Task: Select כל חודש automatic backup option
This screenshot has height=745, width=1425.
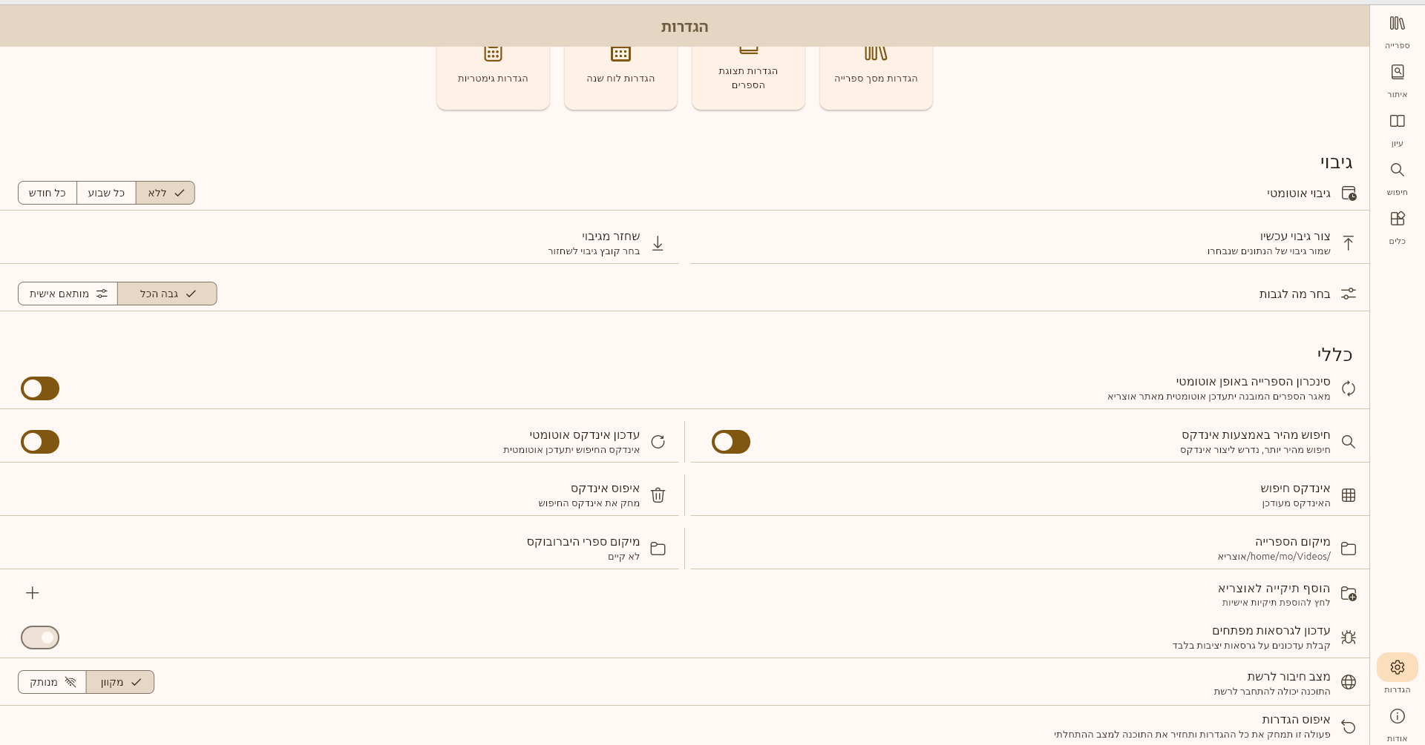Action: (47, 193)
